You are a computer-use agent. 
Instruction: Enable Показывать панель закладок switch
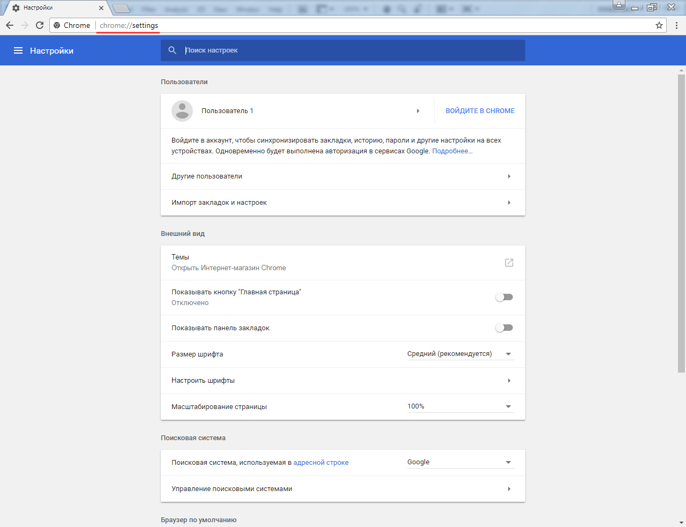504,328
